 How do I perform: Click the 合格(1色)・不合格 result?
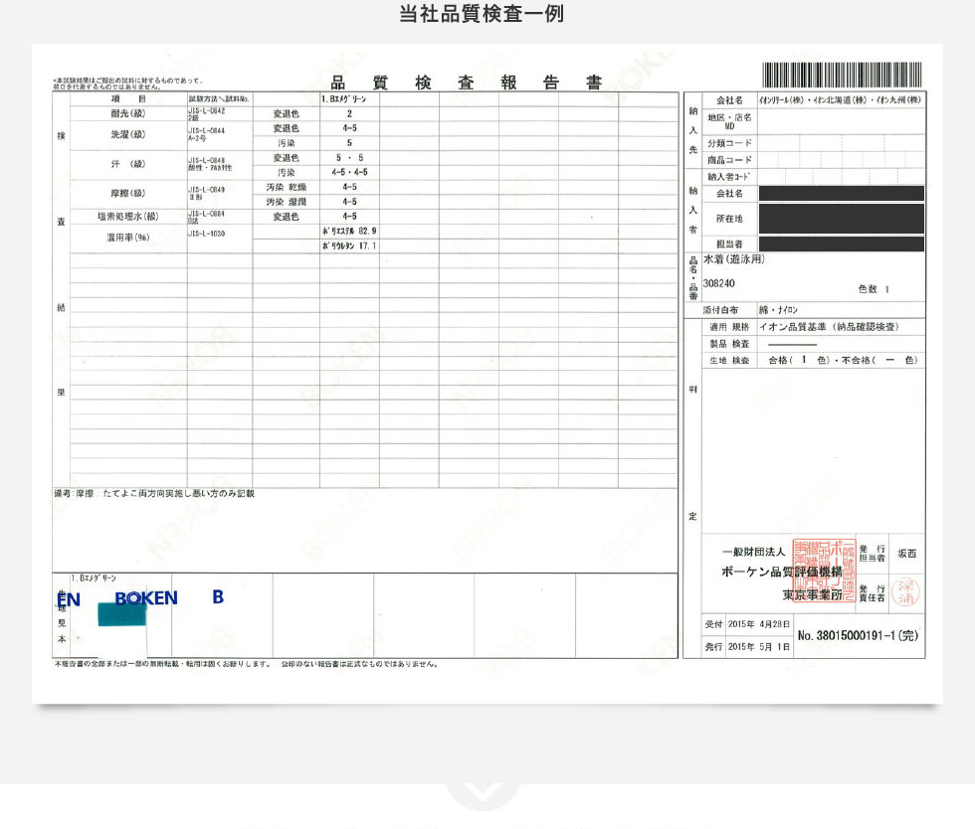844,360
